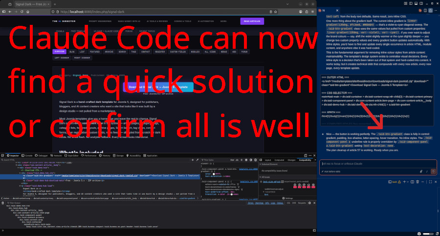Collapse the Selected Element section
Viewport: 440px width, 236px height.
(x=260, y=164)
